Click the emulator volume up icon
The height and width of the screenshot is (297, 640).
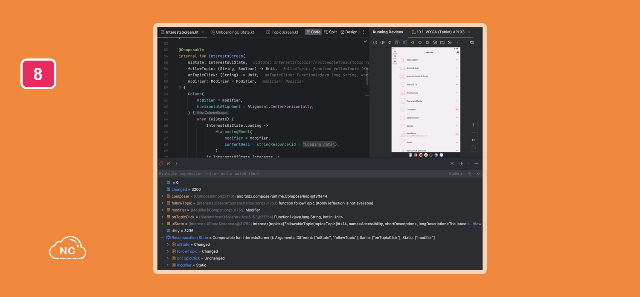(x=382, y=43)
